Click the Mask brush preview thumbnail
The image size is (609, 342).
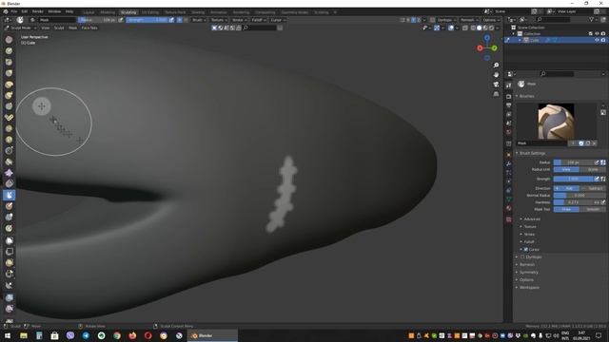pos(556,122)
